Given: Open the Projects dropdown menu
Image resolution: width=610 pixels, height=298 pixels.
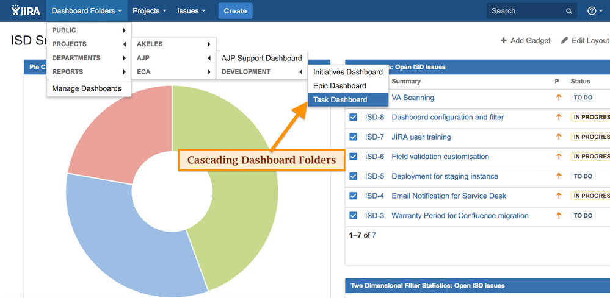Looking at the screenshot, I should 150,11.
